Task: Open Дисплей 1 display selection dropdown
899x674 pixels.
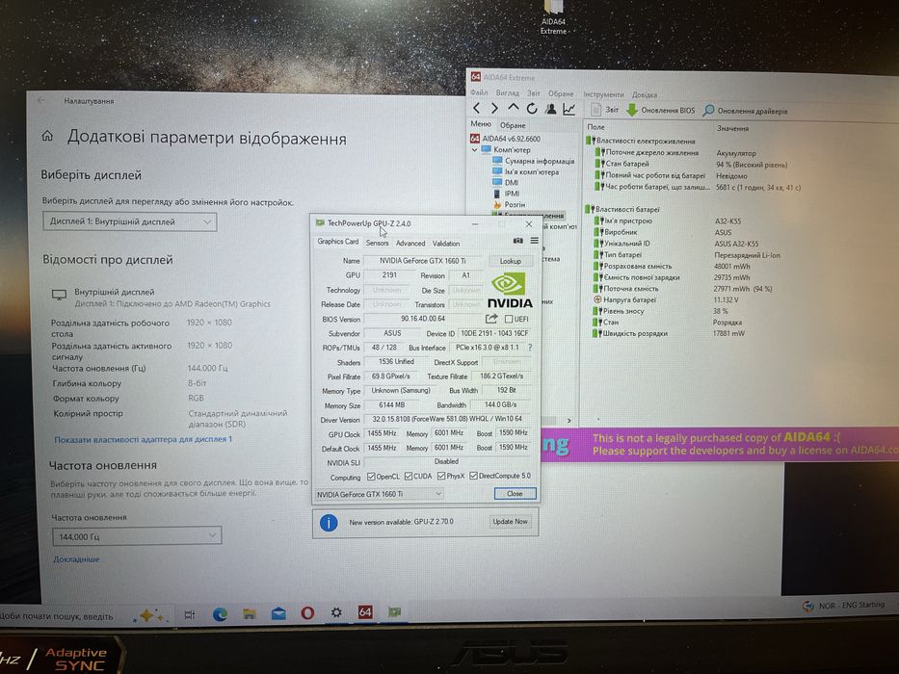Action: (x=129, y=221)
